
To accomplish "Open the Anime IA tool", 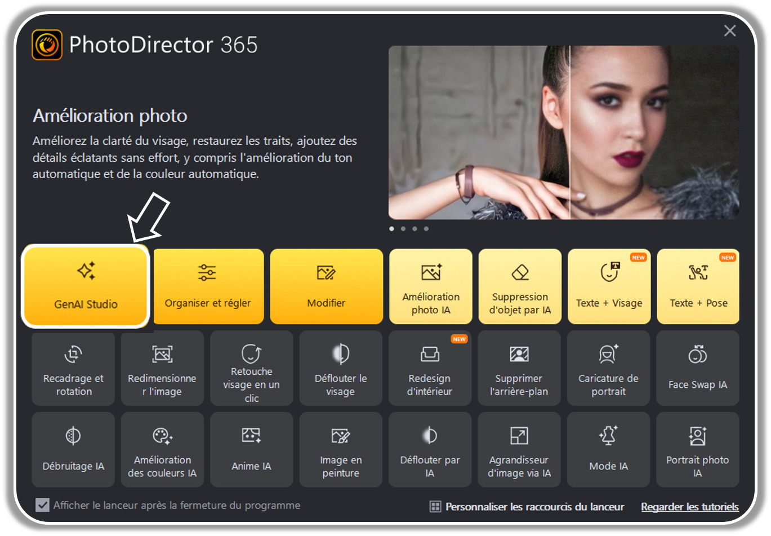I will click(x=251, y=450).
